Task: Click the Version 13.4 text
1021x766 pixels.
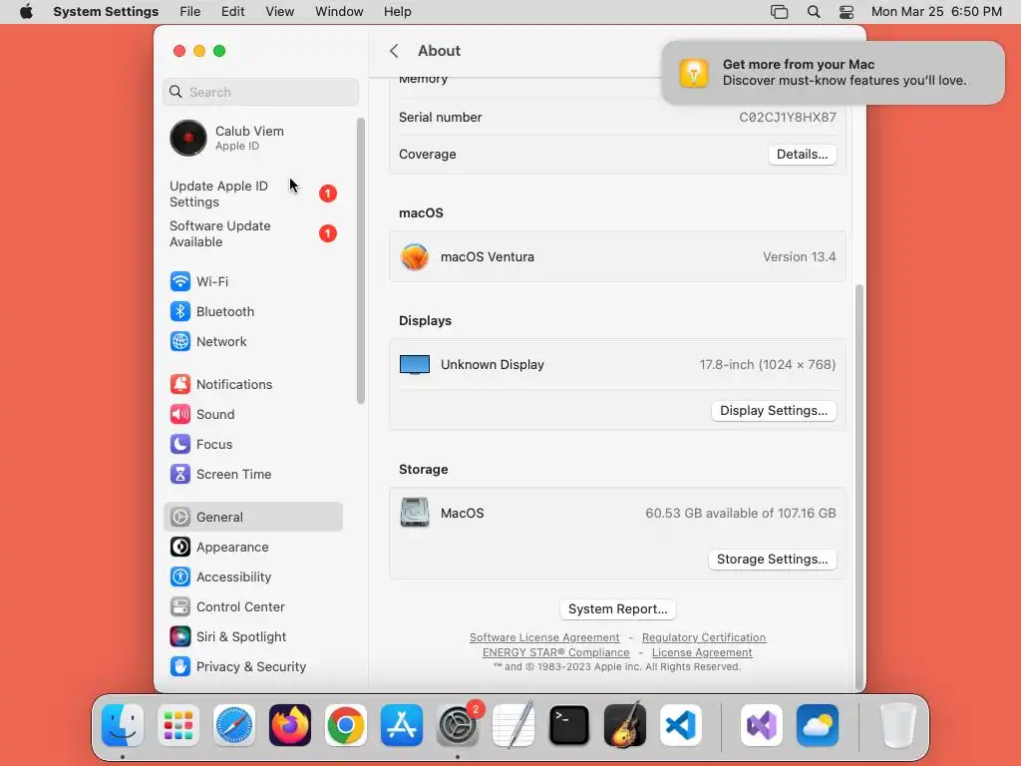Action: [799, 256]
